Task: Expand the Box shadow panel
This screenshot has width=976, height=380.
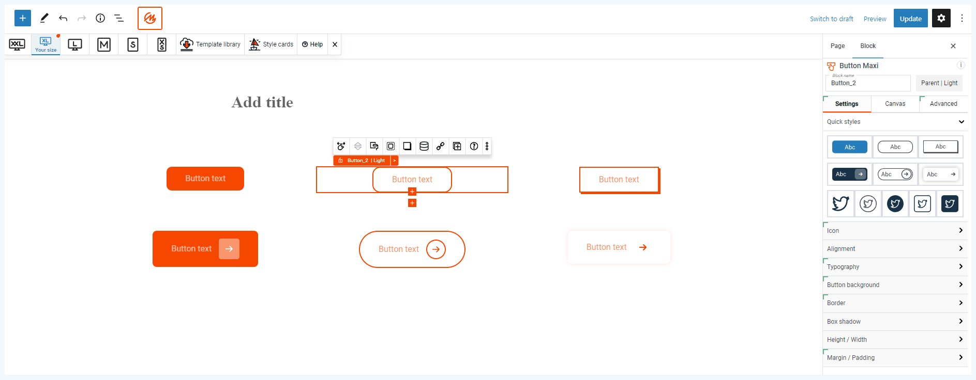Action: coord(895,322)
